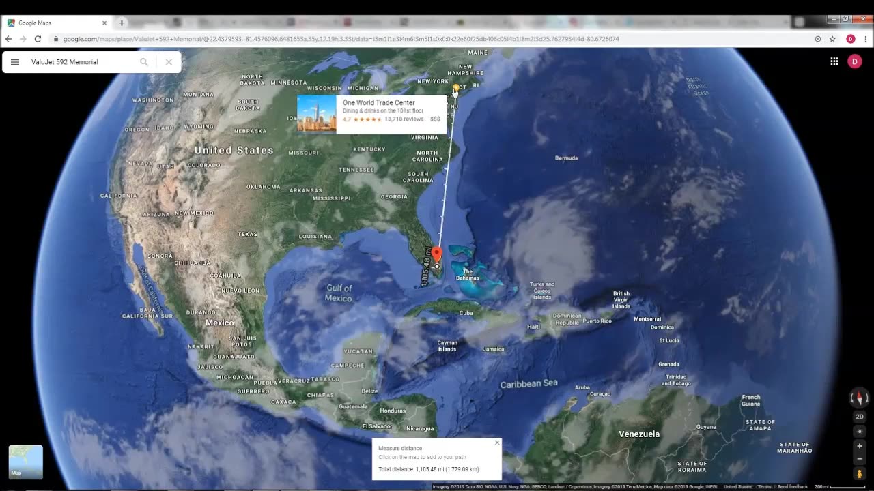Open the Chrome three-dot menu
Viewport: 874px width, 491px height.
point(866,39)
